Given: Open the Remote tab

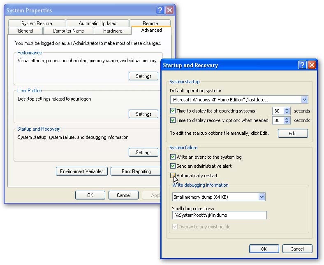Looking at the screenshot, I should (x=150, y=23).
